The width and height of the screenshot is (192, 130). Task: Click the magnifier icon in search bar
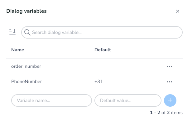coord(27,32)
